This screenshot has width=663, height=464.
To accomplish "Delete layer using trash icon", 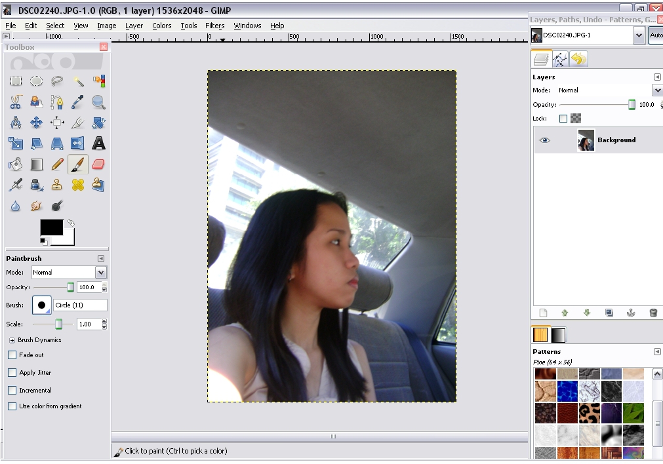I will [653, 313].
